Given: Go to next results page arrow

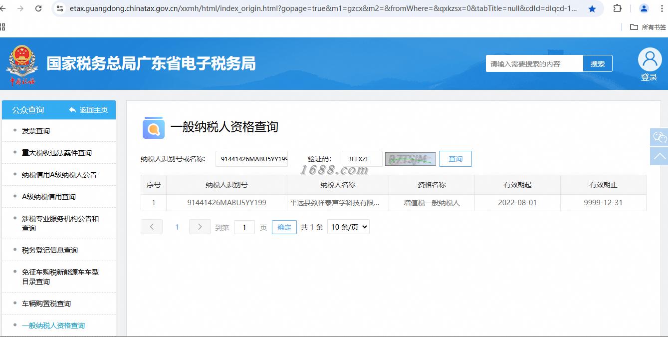Looking at the screenshot, I should pyautogui.click(x=200, y=227).
